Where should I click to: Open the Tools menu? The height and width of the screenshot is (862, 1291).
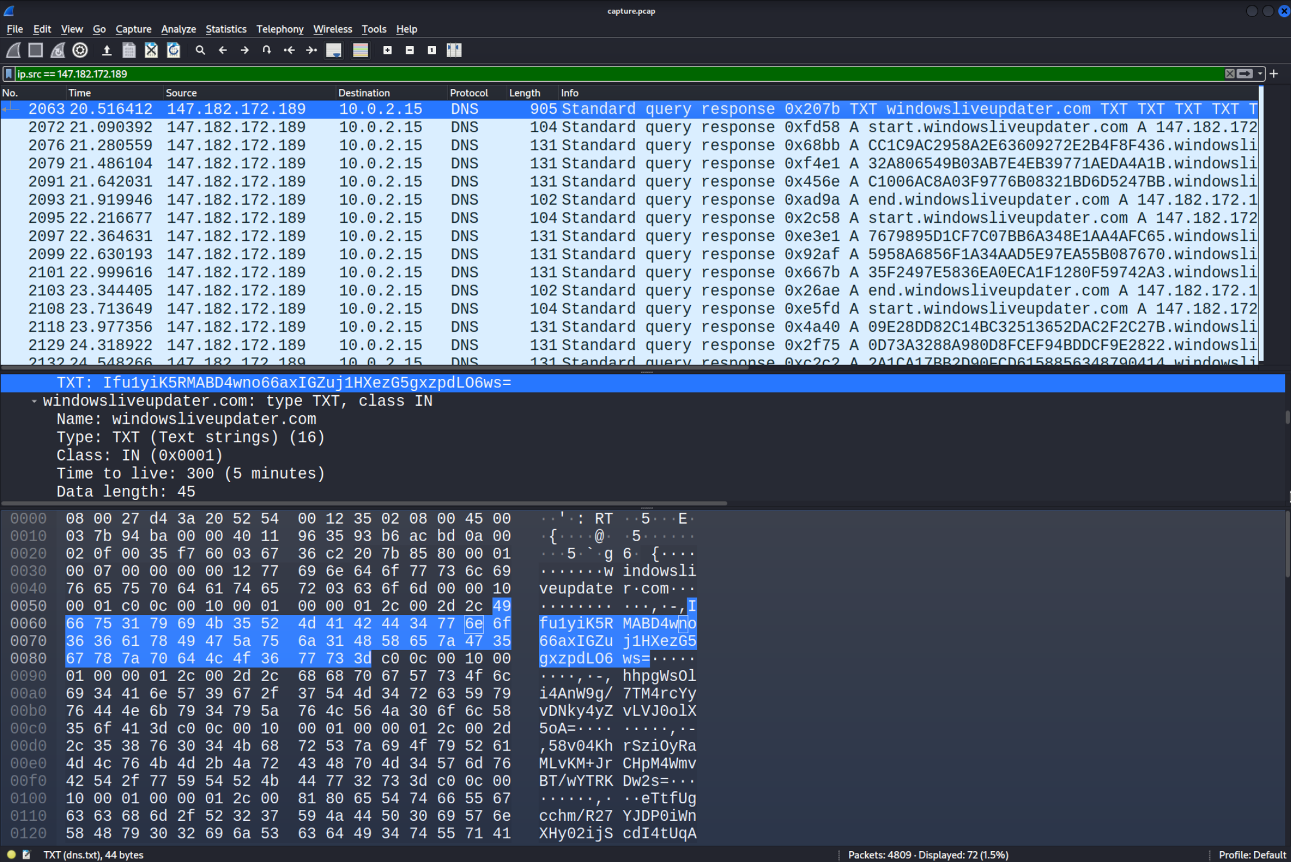pyautogui.click(x=374, y=29)
